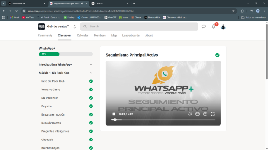Open the Klub de ventas group switcher
This screenshot has height=150, width=268.
click(x=74, y=27)
